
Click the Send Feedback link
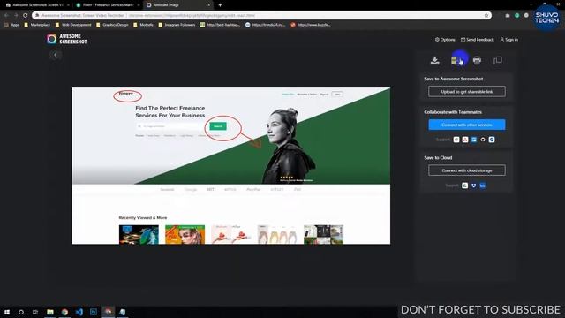tap(478, 40)
